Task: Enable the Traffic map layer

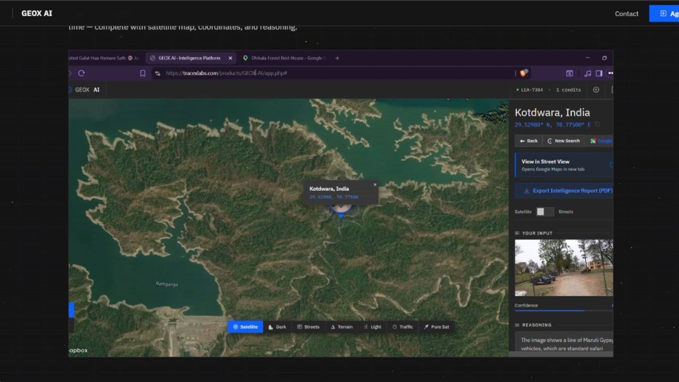Action: click(x=402, y=327)
